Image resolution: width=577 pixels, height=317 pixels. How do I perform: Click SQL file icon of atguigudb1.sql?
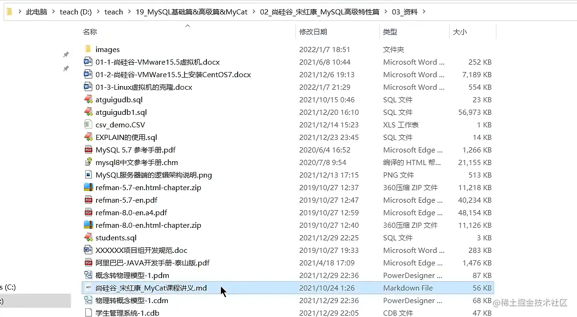coord(89,112)
